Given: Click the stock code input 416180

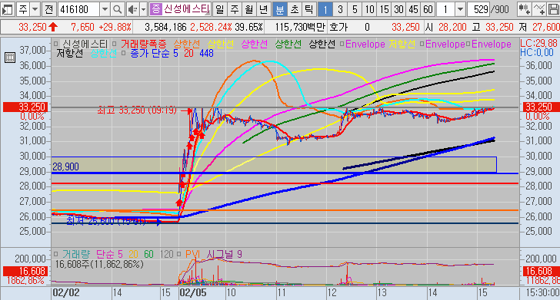Looking at the screenshot, I should click(78, 9).
